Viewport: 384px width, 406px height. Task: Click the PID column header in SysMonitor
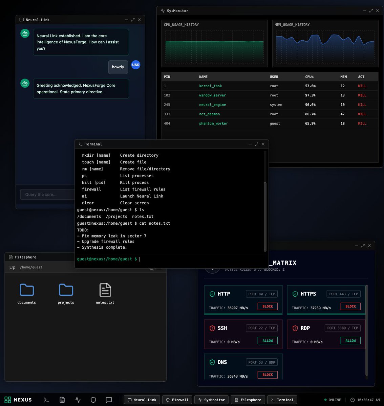click(x=167, y=77)
